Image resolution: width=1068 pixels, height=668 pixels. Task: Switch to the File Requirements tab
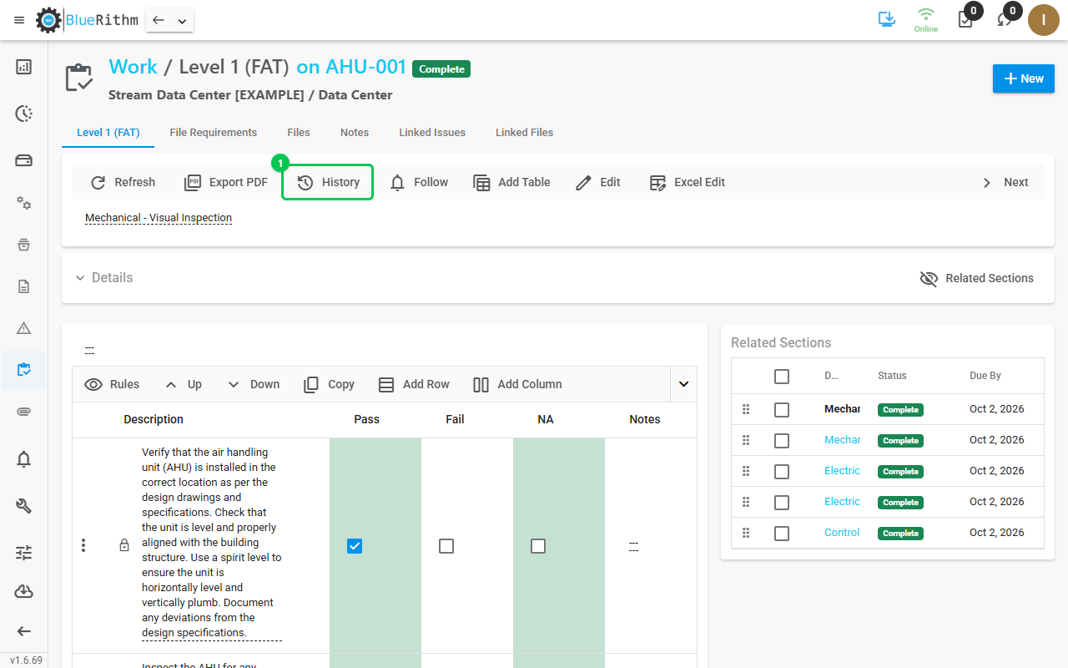point(214,133)
